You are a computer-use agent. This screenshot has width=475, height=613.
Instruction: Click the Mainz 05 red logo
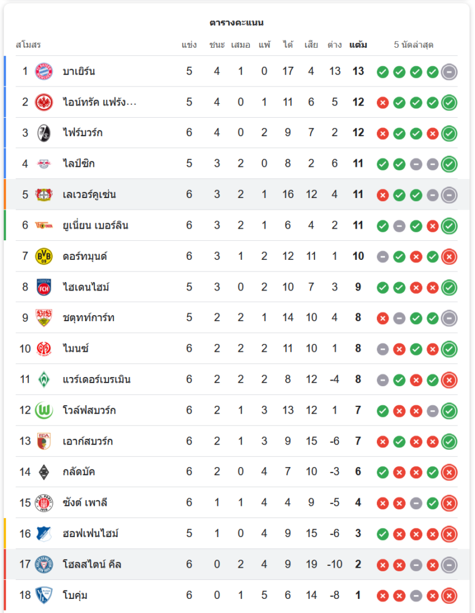pyautogui.click(x=44, y=349)
